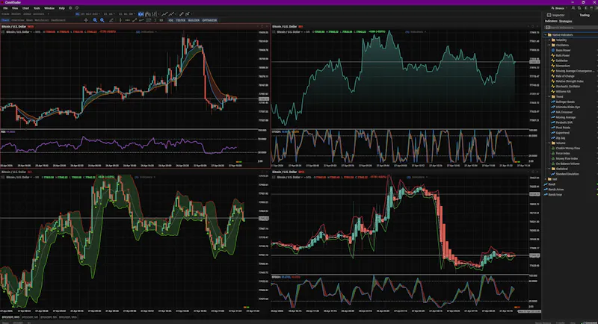Select Relative Strength Index indicator
The width and height of the screenshot is (598, 324).
pyautogui.click(x=570, y=81)
